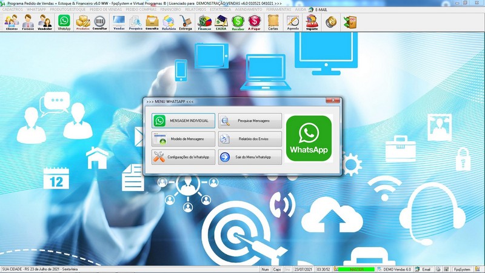Click the date 23/07/2021 in status bar
Image resolution: width=485 pixels, height=273 pixels.
303,269
